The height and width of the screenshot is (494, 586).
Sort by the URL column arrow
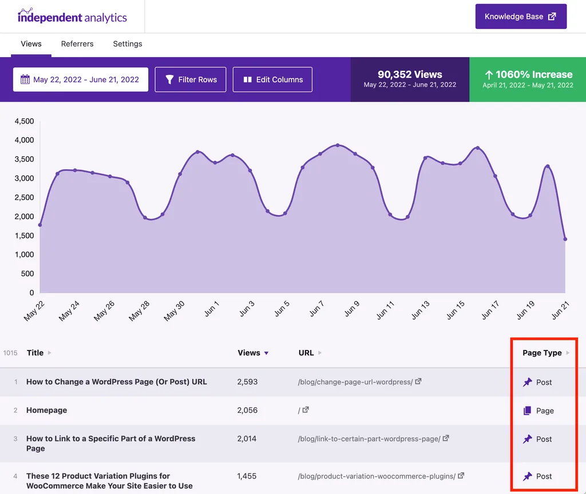pyautogui.click(x=320, y=353)
